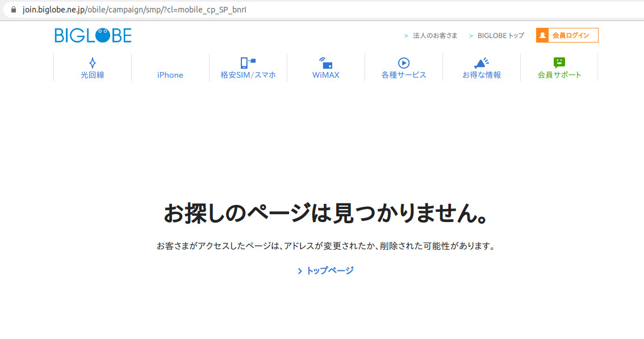Open the 会員サポート menu label
The height and width of the screenshot is (339, 644).
pos(559,75)
